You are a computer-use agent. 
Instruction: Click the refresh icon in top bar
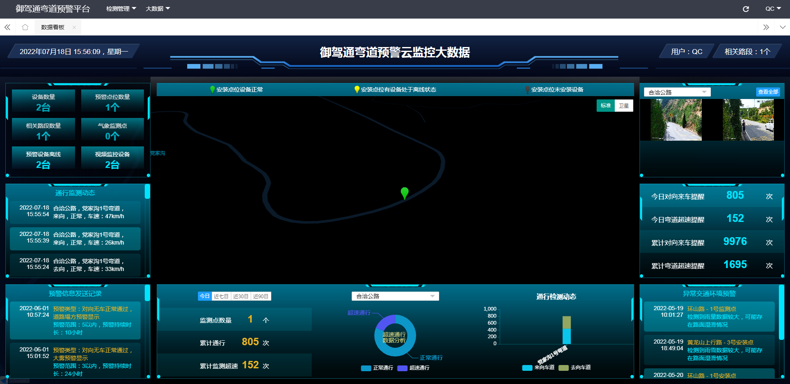coord(745,9)
